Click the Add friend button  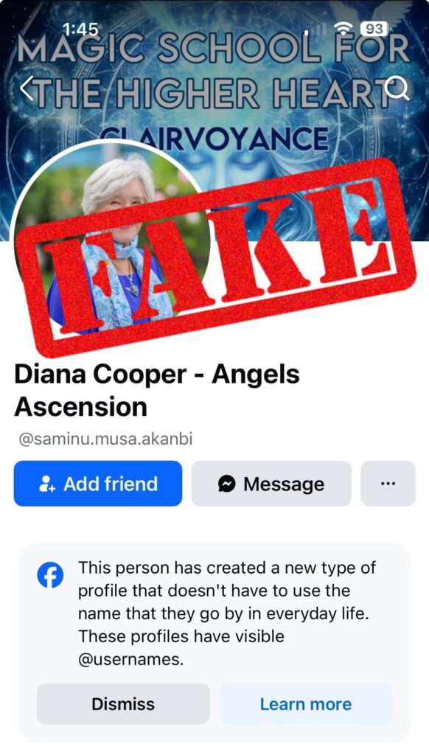pos(98,484)
